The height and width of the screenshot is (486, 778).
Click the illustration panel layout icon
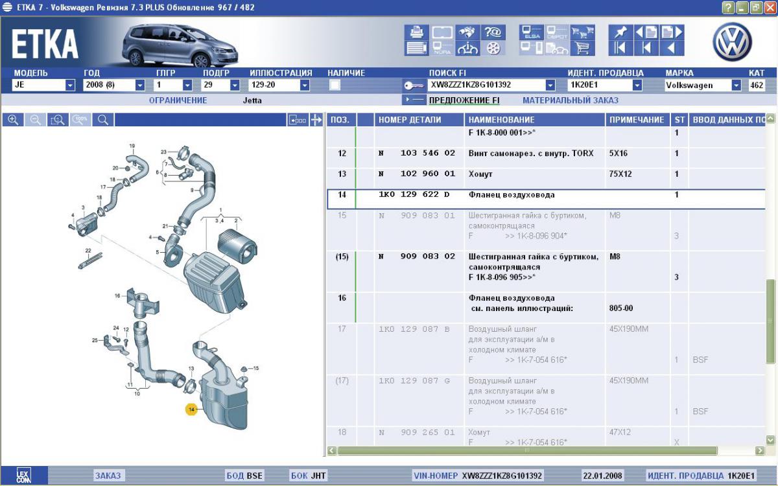coord(298,120)
